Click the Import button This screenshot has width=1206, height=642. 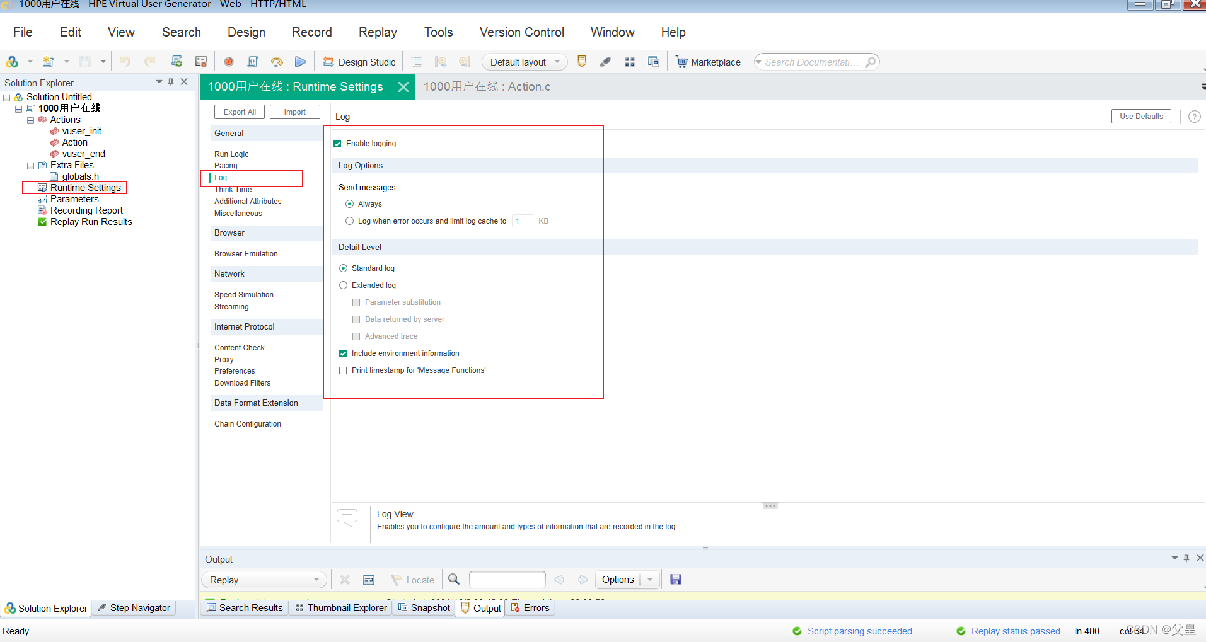pyautogui.click(x=294, y=112)
